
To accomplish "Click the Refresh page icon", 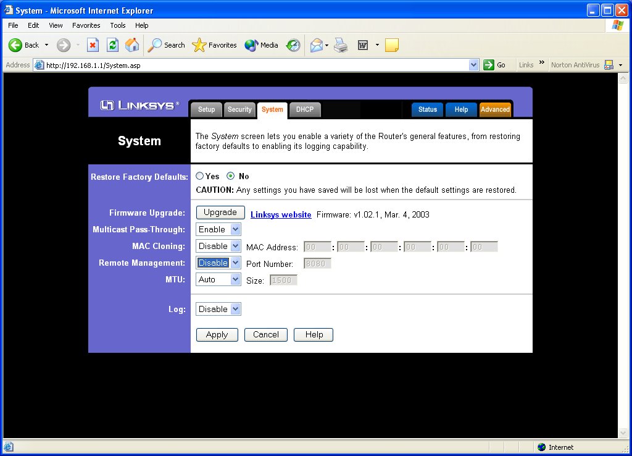I will click(x=112, y=45).
